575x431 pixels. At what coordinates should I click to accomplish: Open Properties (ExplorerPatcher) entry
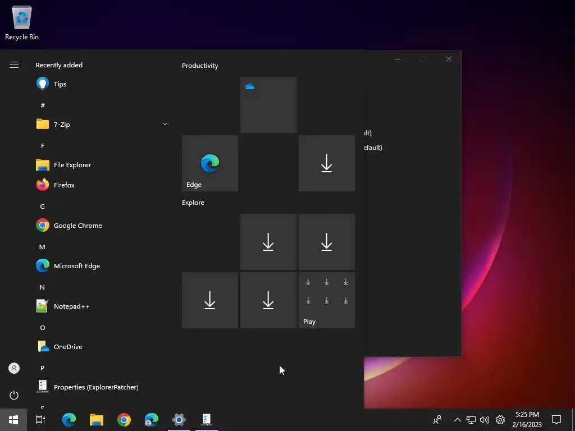(x=102, y=387)
